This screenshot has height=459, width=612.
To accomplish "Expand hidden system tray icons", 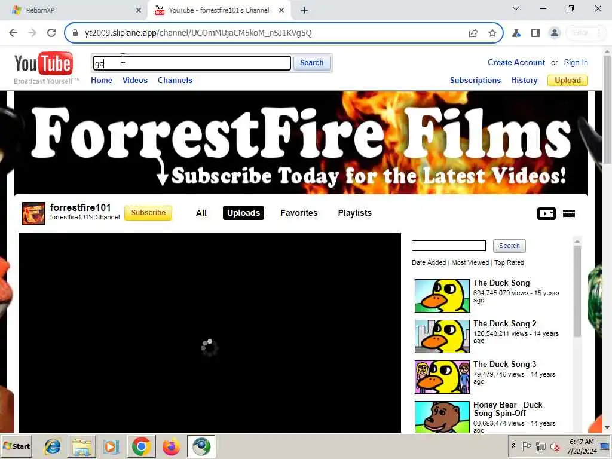I will click(513, 445).
